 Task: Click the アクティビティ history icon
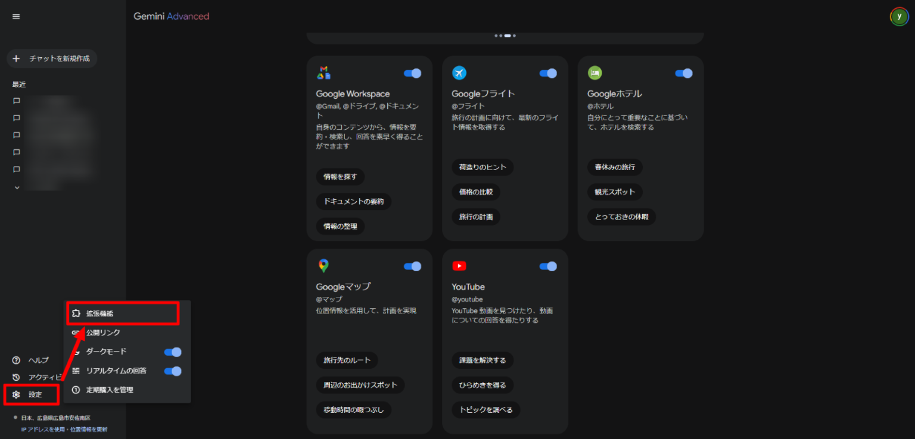(x=15, y=377)
